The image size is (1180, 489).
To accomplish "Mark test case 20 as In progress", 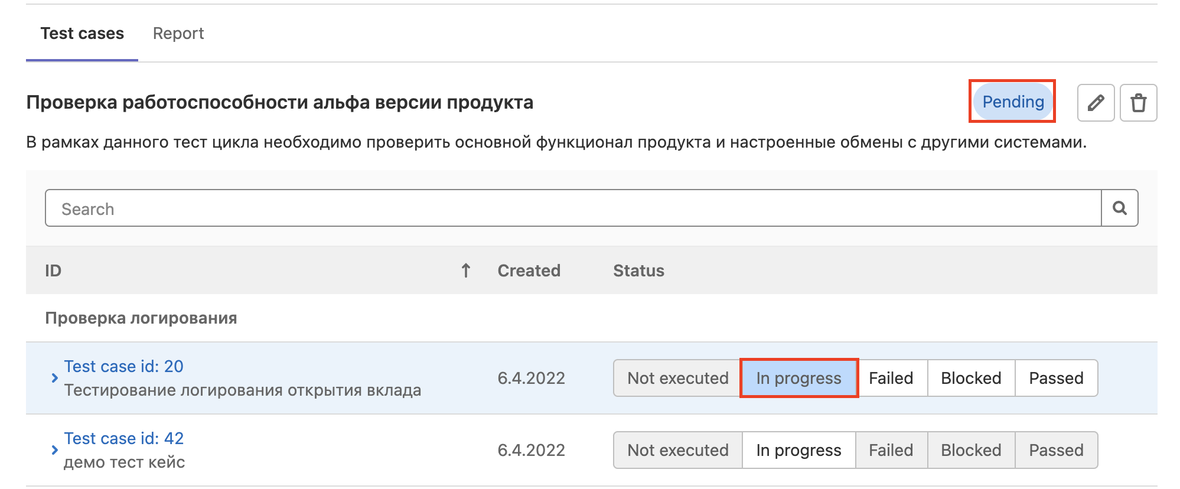I will 798,378.
